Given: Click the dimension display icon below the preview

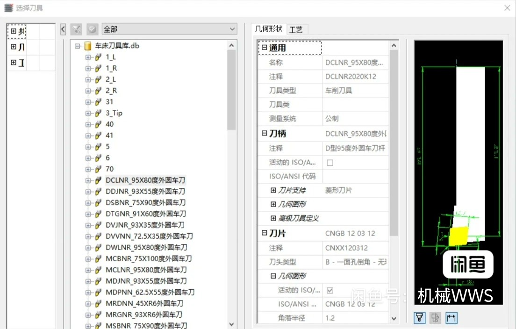Looking at the screenshot, I should point(451,318).
